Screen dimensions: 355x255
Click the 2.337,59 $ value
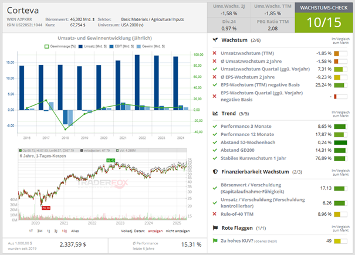coord(73,244)
